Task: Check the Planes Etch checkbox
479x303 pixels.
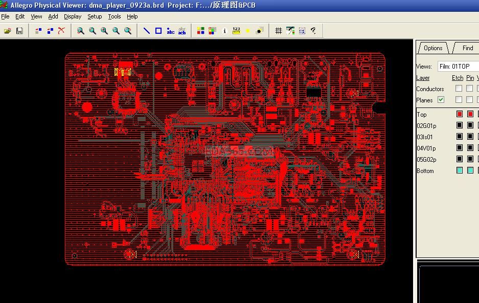Action: click(x=459, y=100)
